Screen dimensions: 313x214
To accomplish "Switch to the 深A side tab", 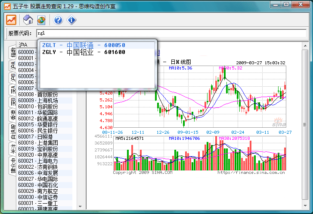I will pyautogui.click(x=13, y=90).
